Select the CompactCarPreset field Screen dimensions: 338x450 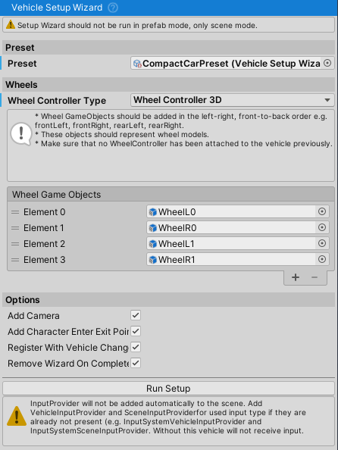tap(233, 63)
